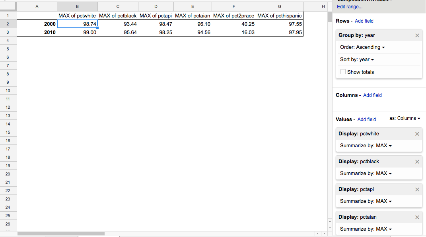
Task: Open the Sort by: year dropdown
Action: (x=357, y=60)
